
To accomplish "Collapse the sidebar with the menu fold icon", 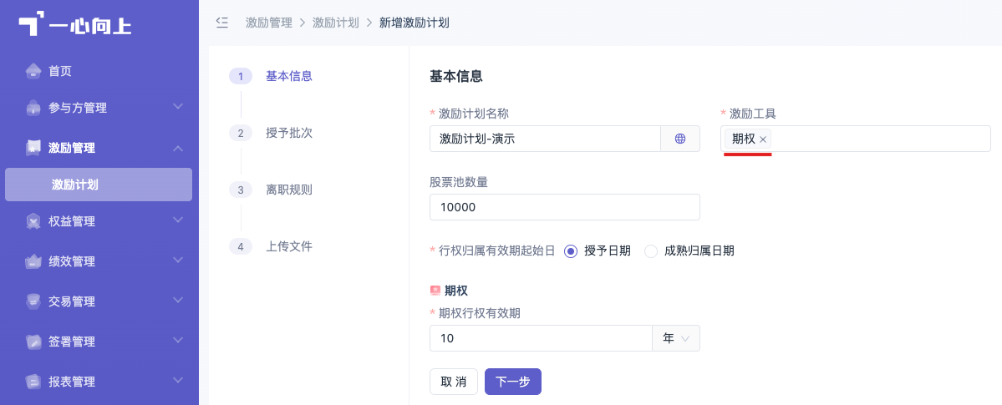I will click(221, 23).
